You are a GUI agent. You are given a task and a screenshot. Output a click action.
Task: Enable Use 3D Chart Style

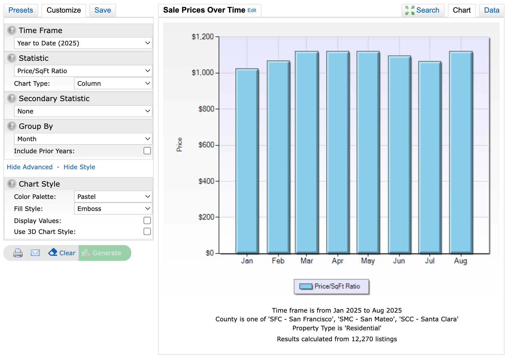tap(147, 231)
